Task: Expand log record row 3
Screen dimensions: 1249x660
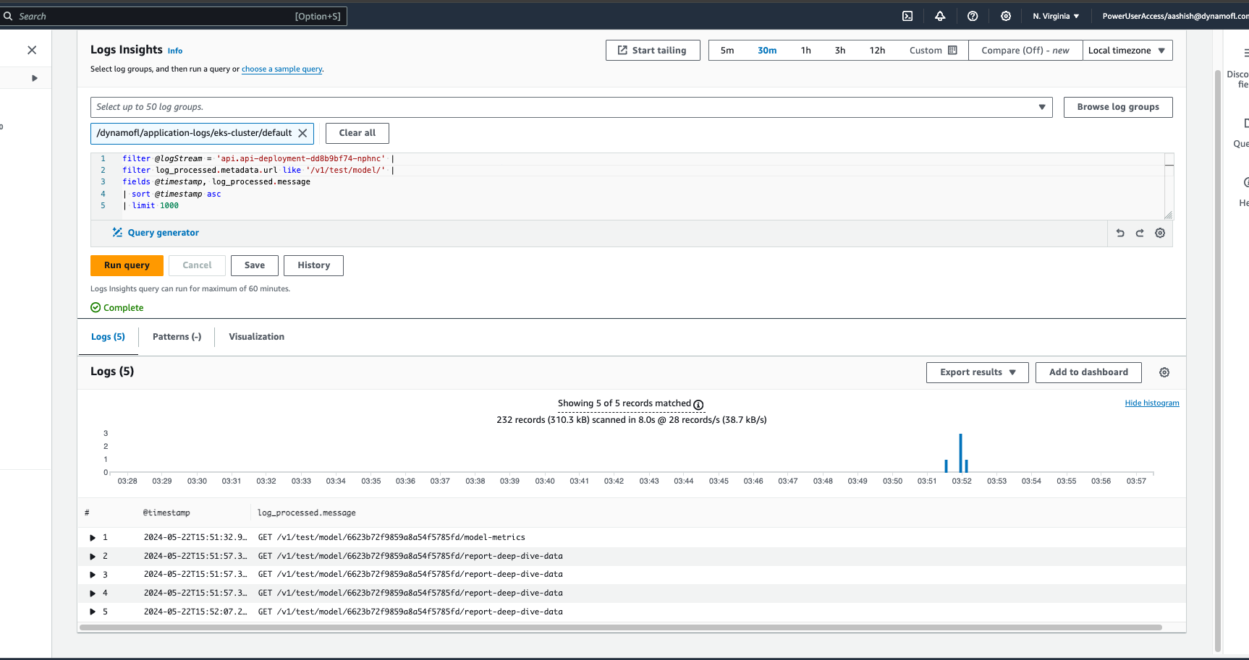Action: point(93,575)
